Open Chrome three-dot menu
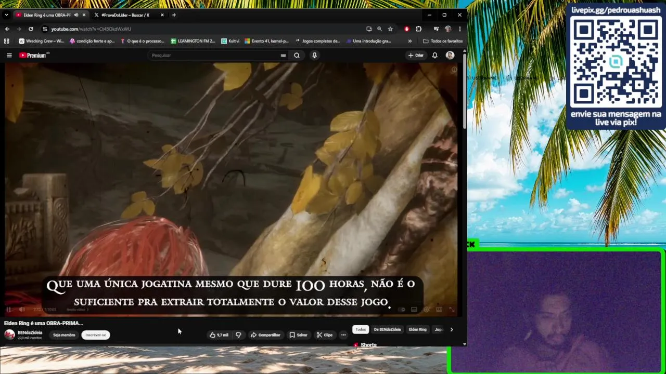 [x=459, y=29]
